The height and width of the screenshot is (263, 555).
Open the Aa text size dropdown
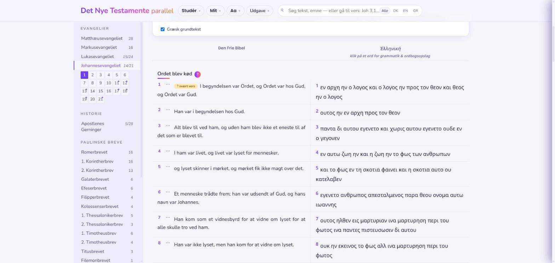tap(235, 11)
